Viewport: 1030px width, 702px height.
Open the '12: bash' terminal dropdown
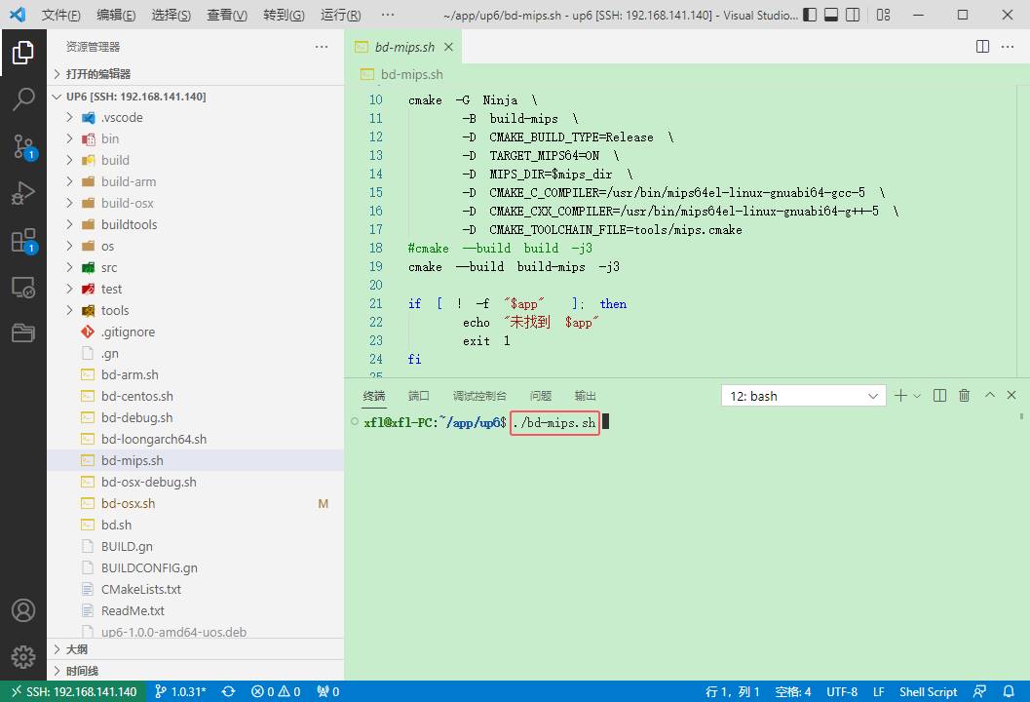pyautogui.click(x=803, y=396)
